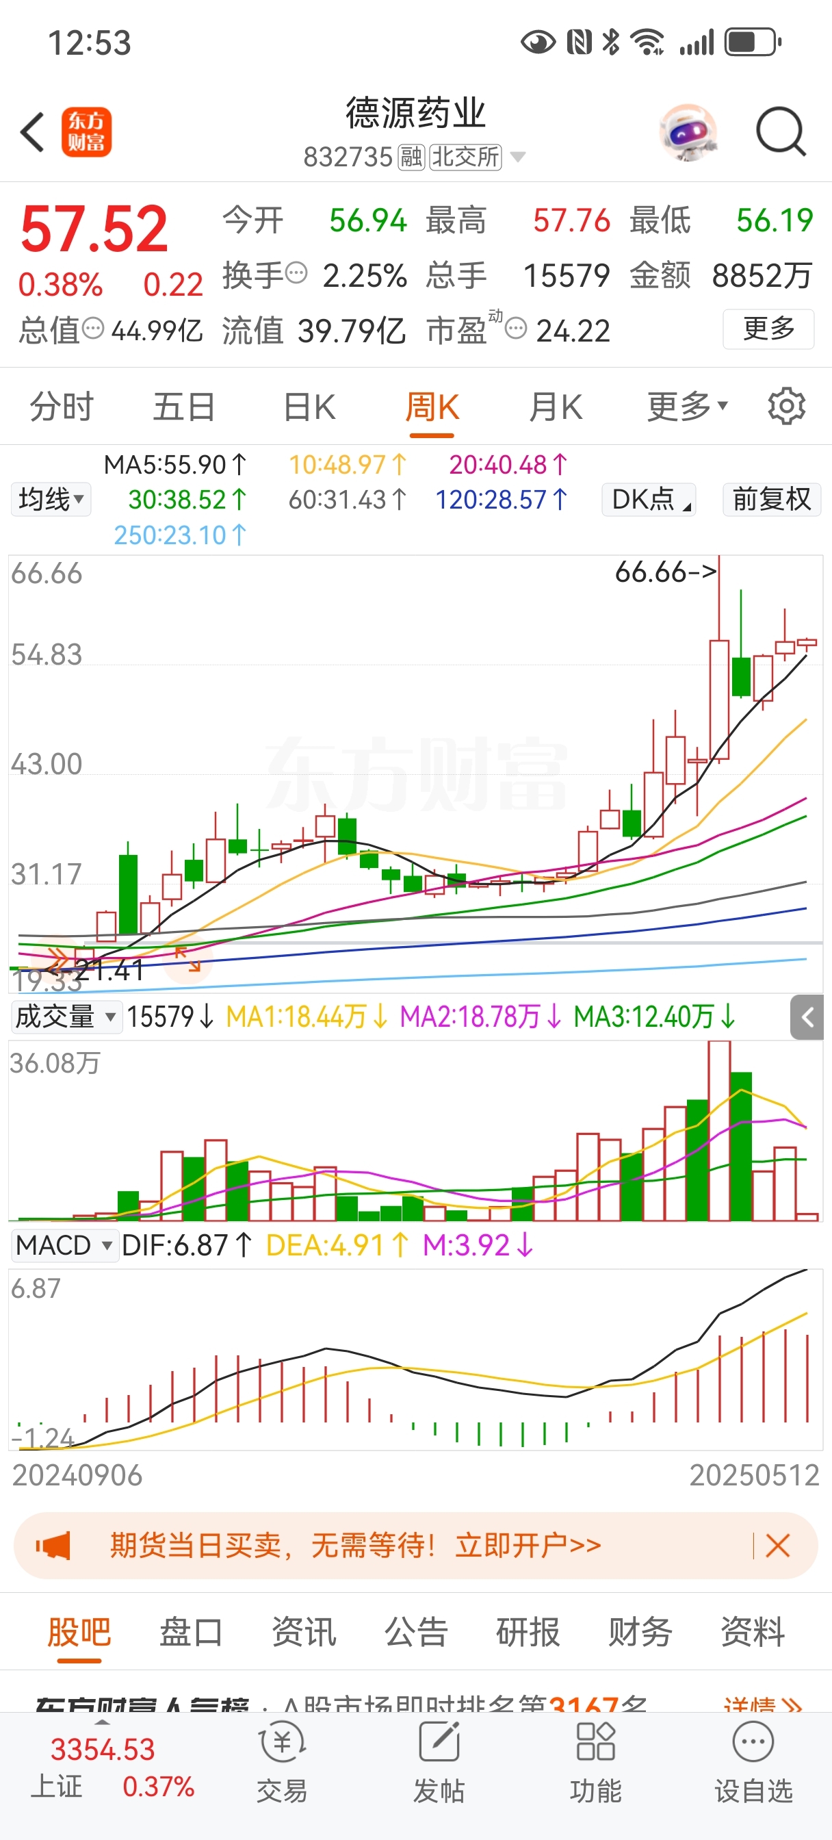Switch to the 五日 tab
Viewport: 832px width, 1840px height.
tap(184, 407)
